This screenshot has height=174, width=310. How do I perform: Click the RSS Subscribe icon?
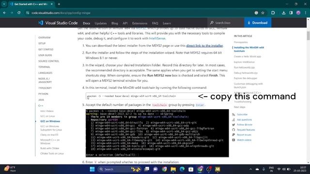point(233,115)
